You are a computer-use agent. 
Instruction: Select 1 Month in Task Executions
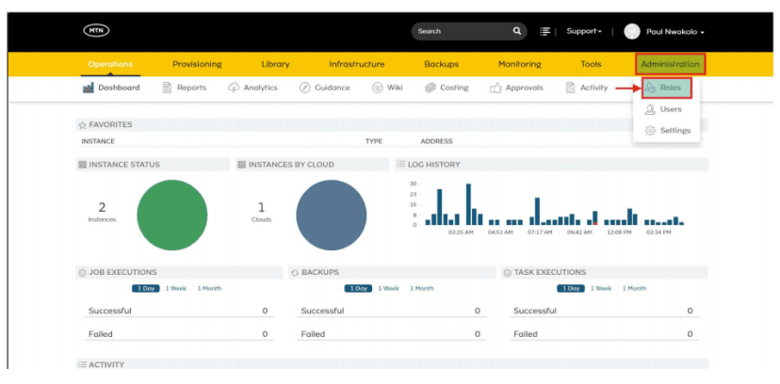click(634, 289)
